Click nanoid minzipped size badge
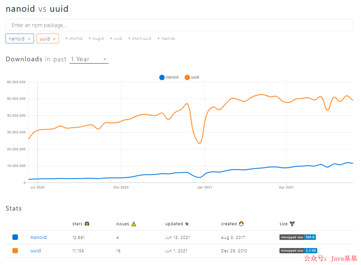Viewport: 361px width, 265px height. 297,237
